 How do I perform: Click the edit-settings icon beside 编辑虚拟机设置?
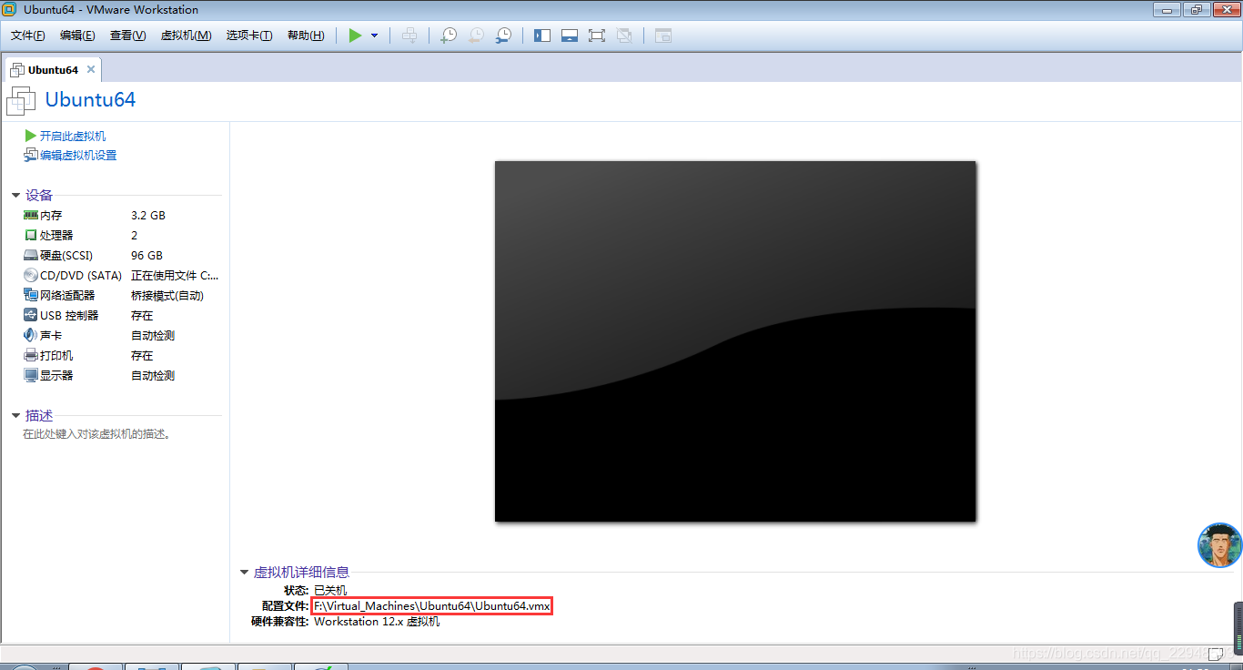coord(31,155)
